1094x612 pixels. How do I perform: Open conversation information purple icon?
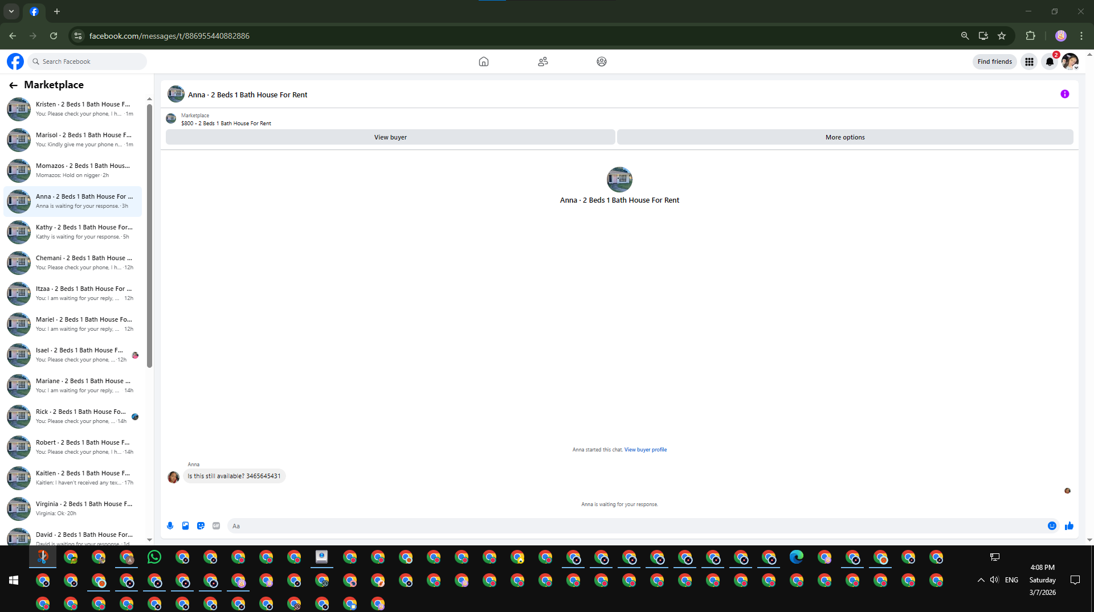coord(1065,95)
